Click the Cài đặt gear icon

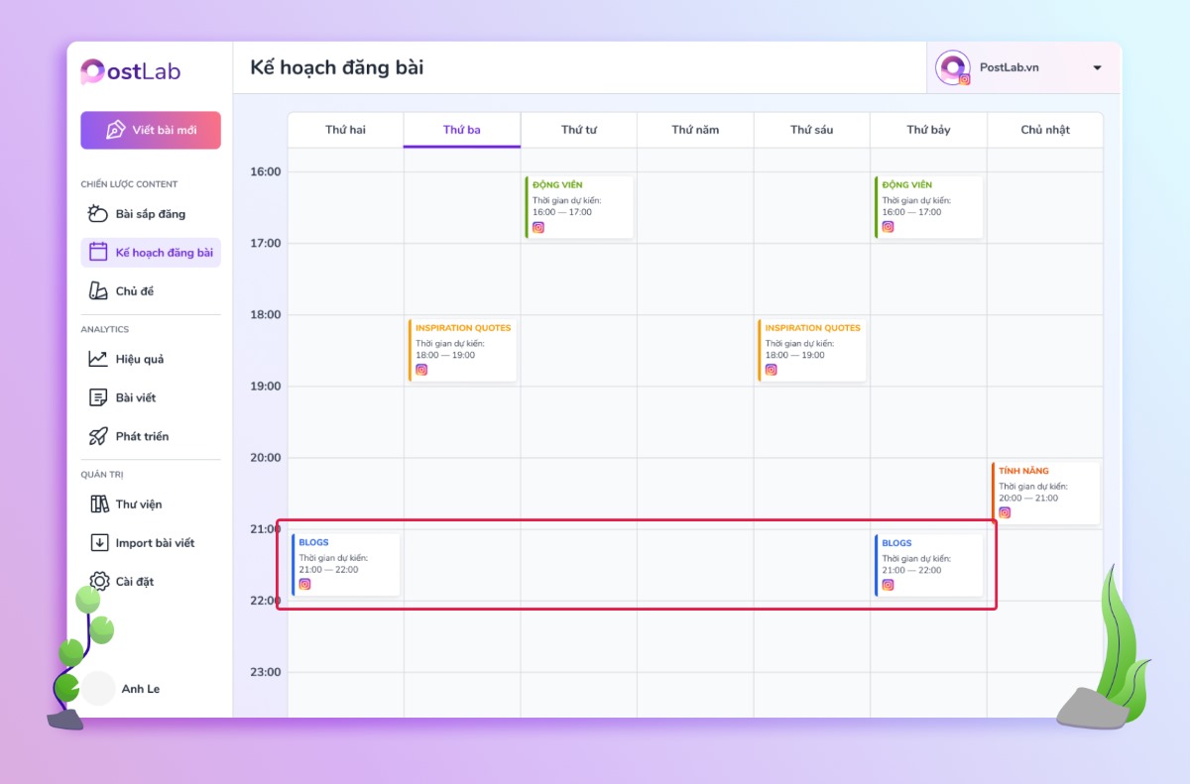tap(99, 581)
